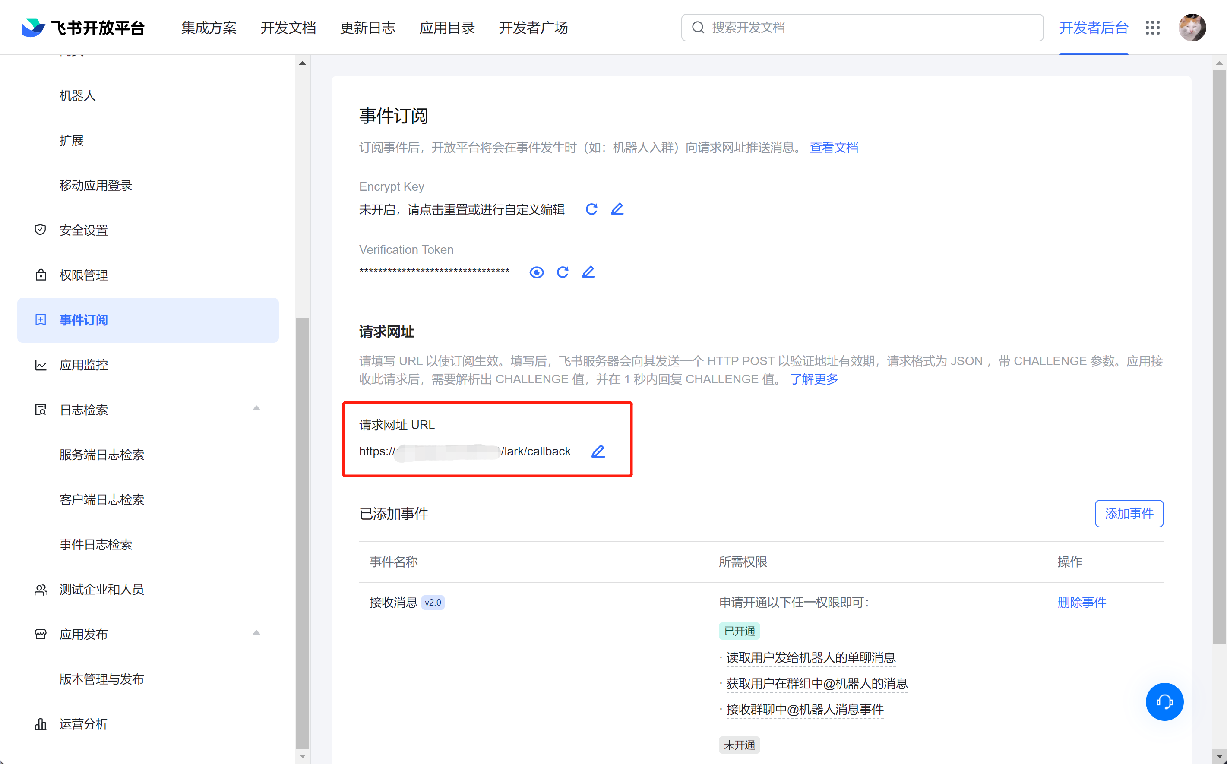1227x764 pixels.
Task: Edit the Verification Token with pencil icon
Action: click(588, 272)
